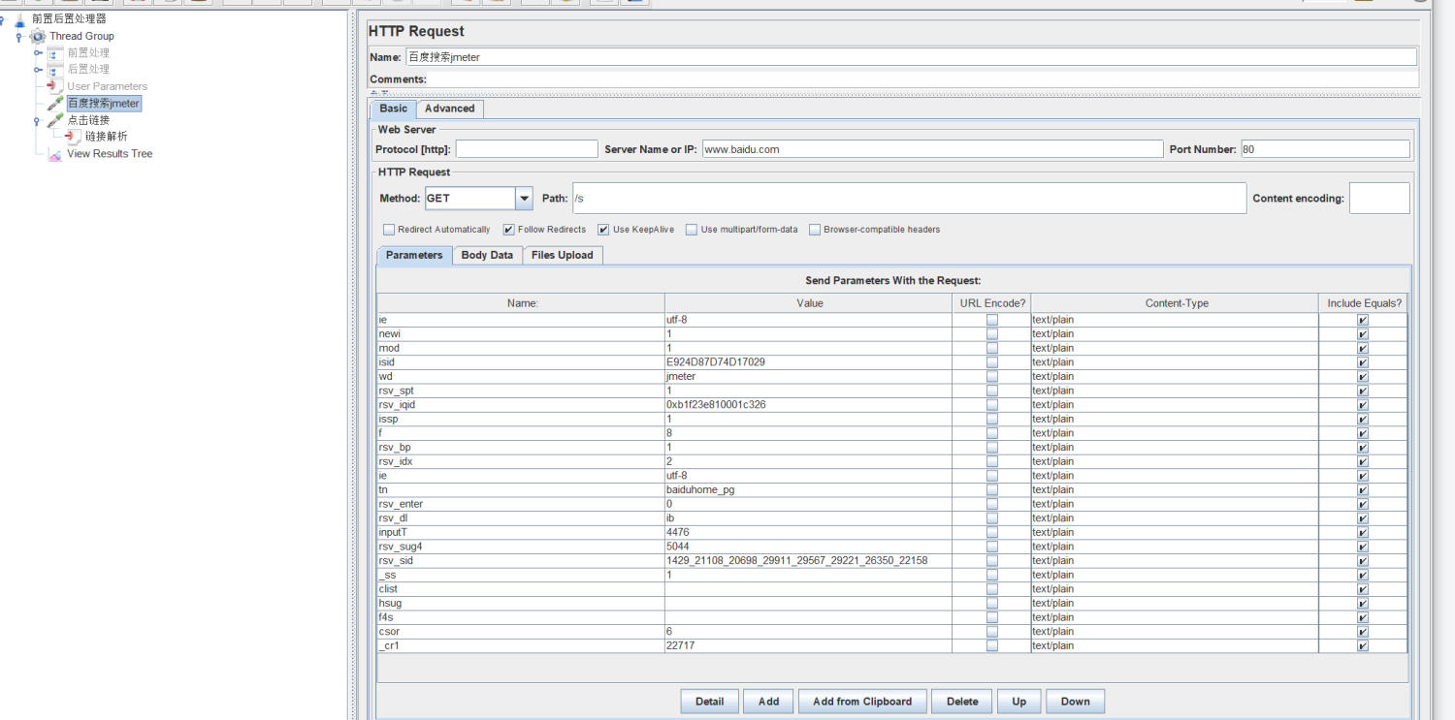Enable Use multipart/form-data
This screenshot has width=1455, height=720.
coord(692,230)
